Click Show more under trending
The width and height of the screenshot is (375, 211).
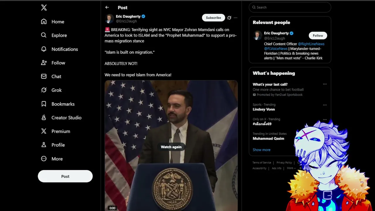(261, 150)
